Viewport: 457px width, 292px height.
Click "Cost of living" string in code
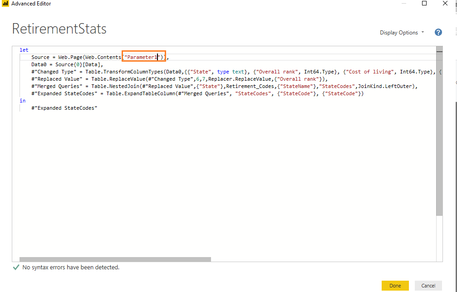tap(370, 72)
